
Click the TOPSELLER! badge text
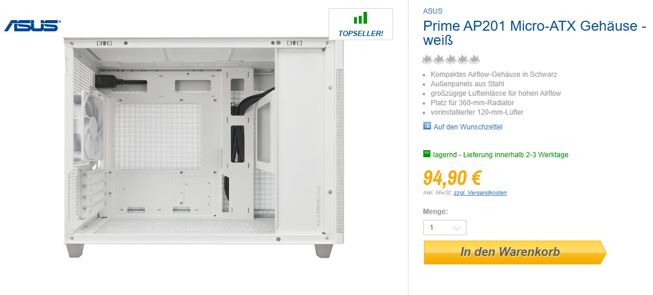coord(361,34)
